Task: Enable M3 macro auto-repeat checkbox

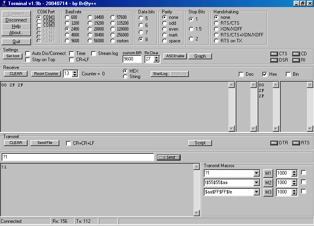Action: click(x=303, y=191)
